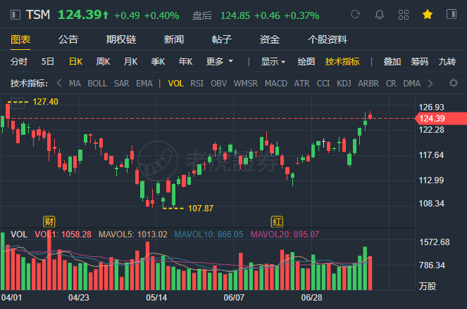Select the 周K weekly candlestick
The height and width of the screenshot is (309, 467).
(103, 62)
